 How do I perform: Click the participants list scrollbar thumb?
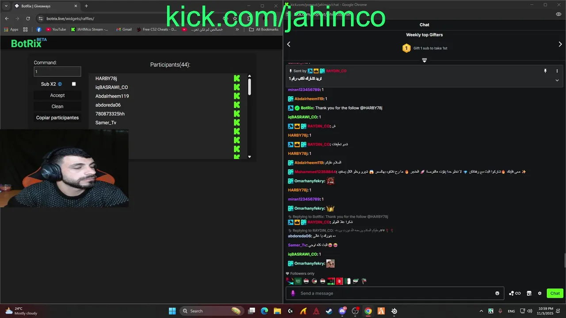(x=249, y=87)
